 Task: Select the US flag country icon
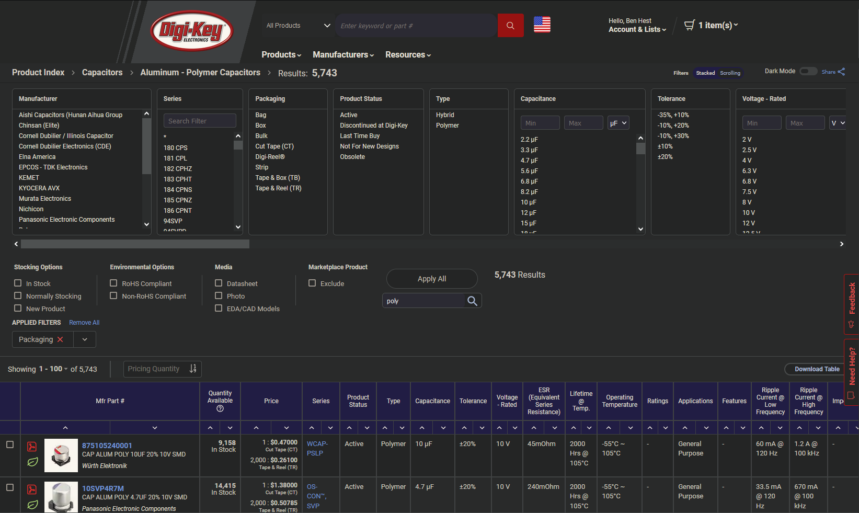[542, 25]
